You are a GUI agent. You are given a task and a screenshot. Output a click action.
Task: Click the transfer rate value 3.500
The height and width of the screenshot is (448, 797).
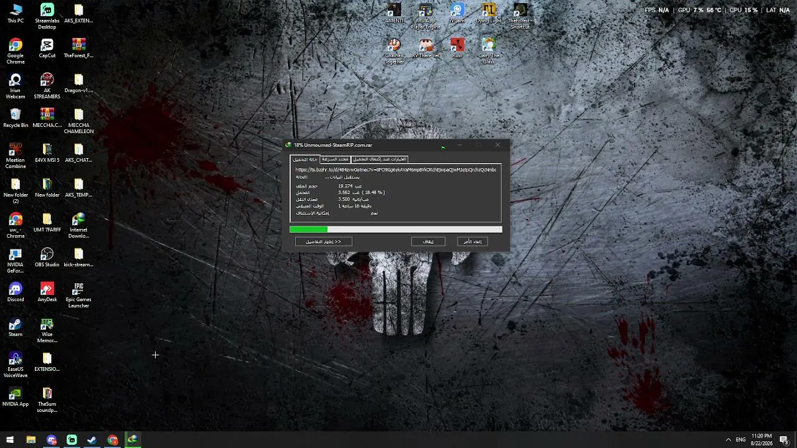tap(344, 199)
